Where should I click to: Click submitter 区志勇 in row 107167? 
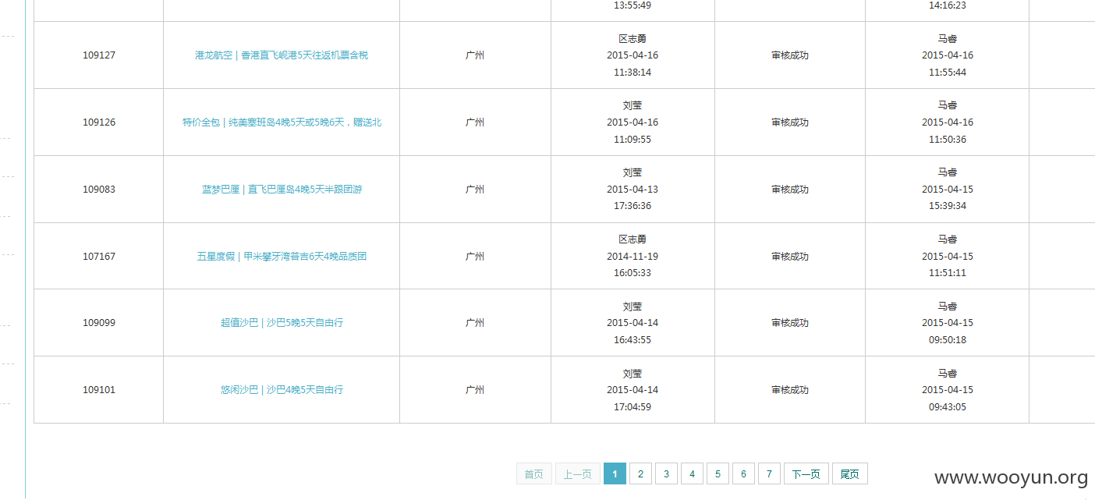tap(633, 239)
